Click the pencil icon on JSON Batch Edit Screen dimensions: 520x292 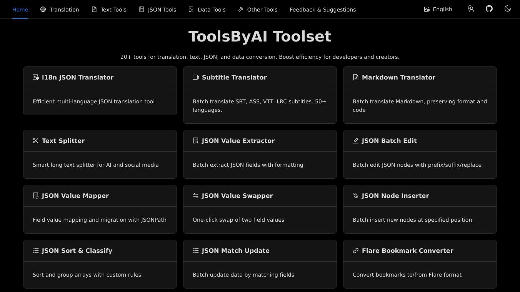(x=355, y=141)
